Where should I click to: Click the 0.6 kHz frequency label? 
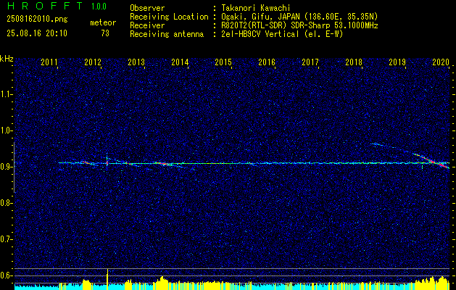coord(7,275)
